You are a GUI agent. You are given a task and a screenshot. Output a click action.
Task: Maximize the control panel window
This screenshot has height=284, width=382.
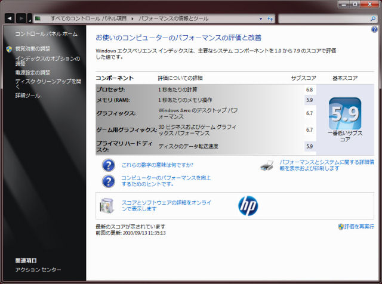pos(355,4)
